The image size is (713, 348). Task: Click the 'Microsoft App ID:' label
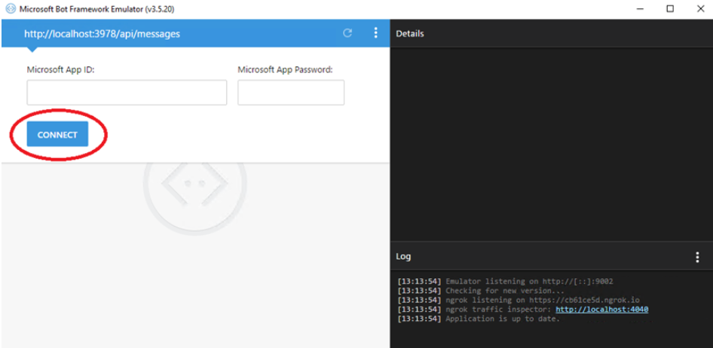60,69
